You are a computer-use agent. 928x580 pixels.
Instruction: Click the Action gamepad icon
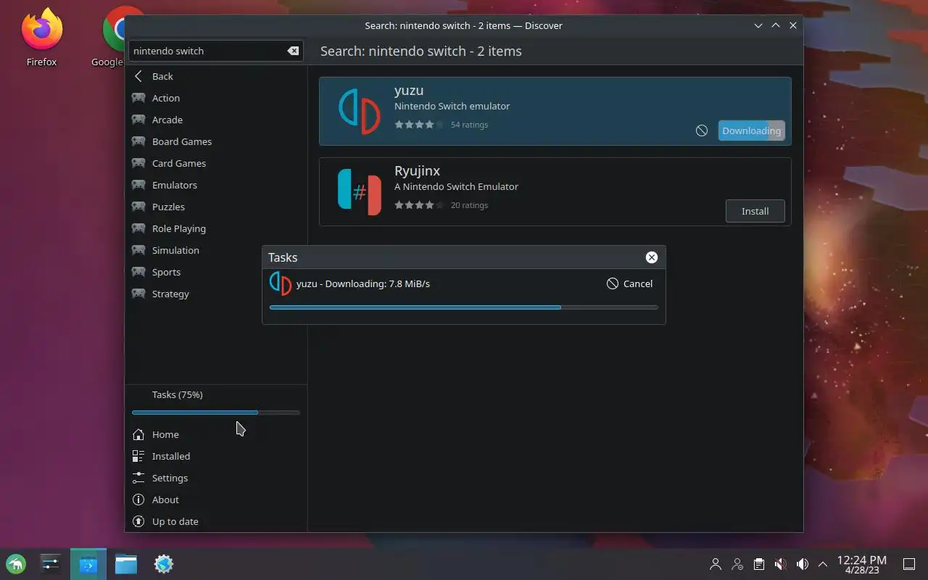[x=138, y=98]
